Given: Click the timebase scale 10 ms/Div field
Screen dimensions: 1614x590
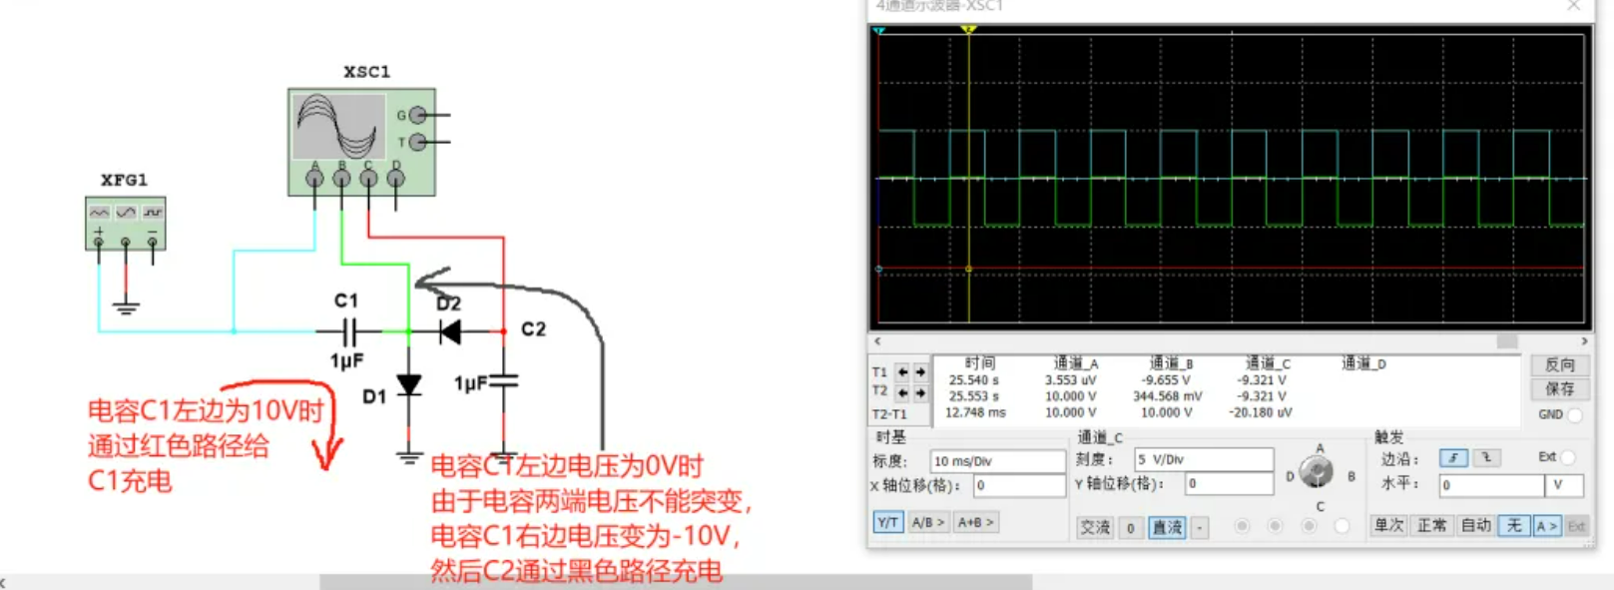Looking at the screenshot, I should (996, 461).
